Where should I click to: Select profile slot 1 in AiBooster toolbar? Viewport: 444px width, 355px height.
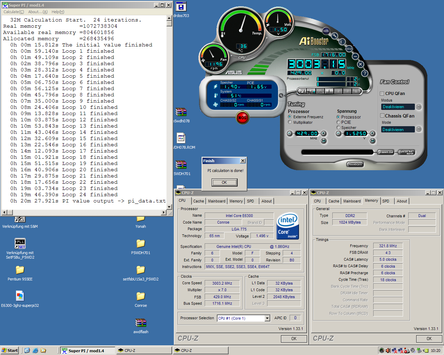click(x=329, y=91)
